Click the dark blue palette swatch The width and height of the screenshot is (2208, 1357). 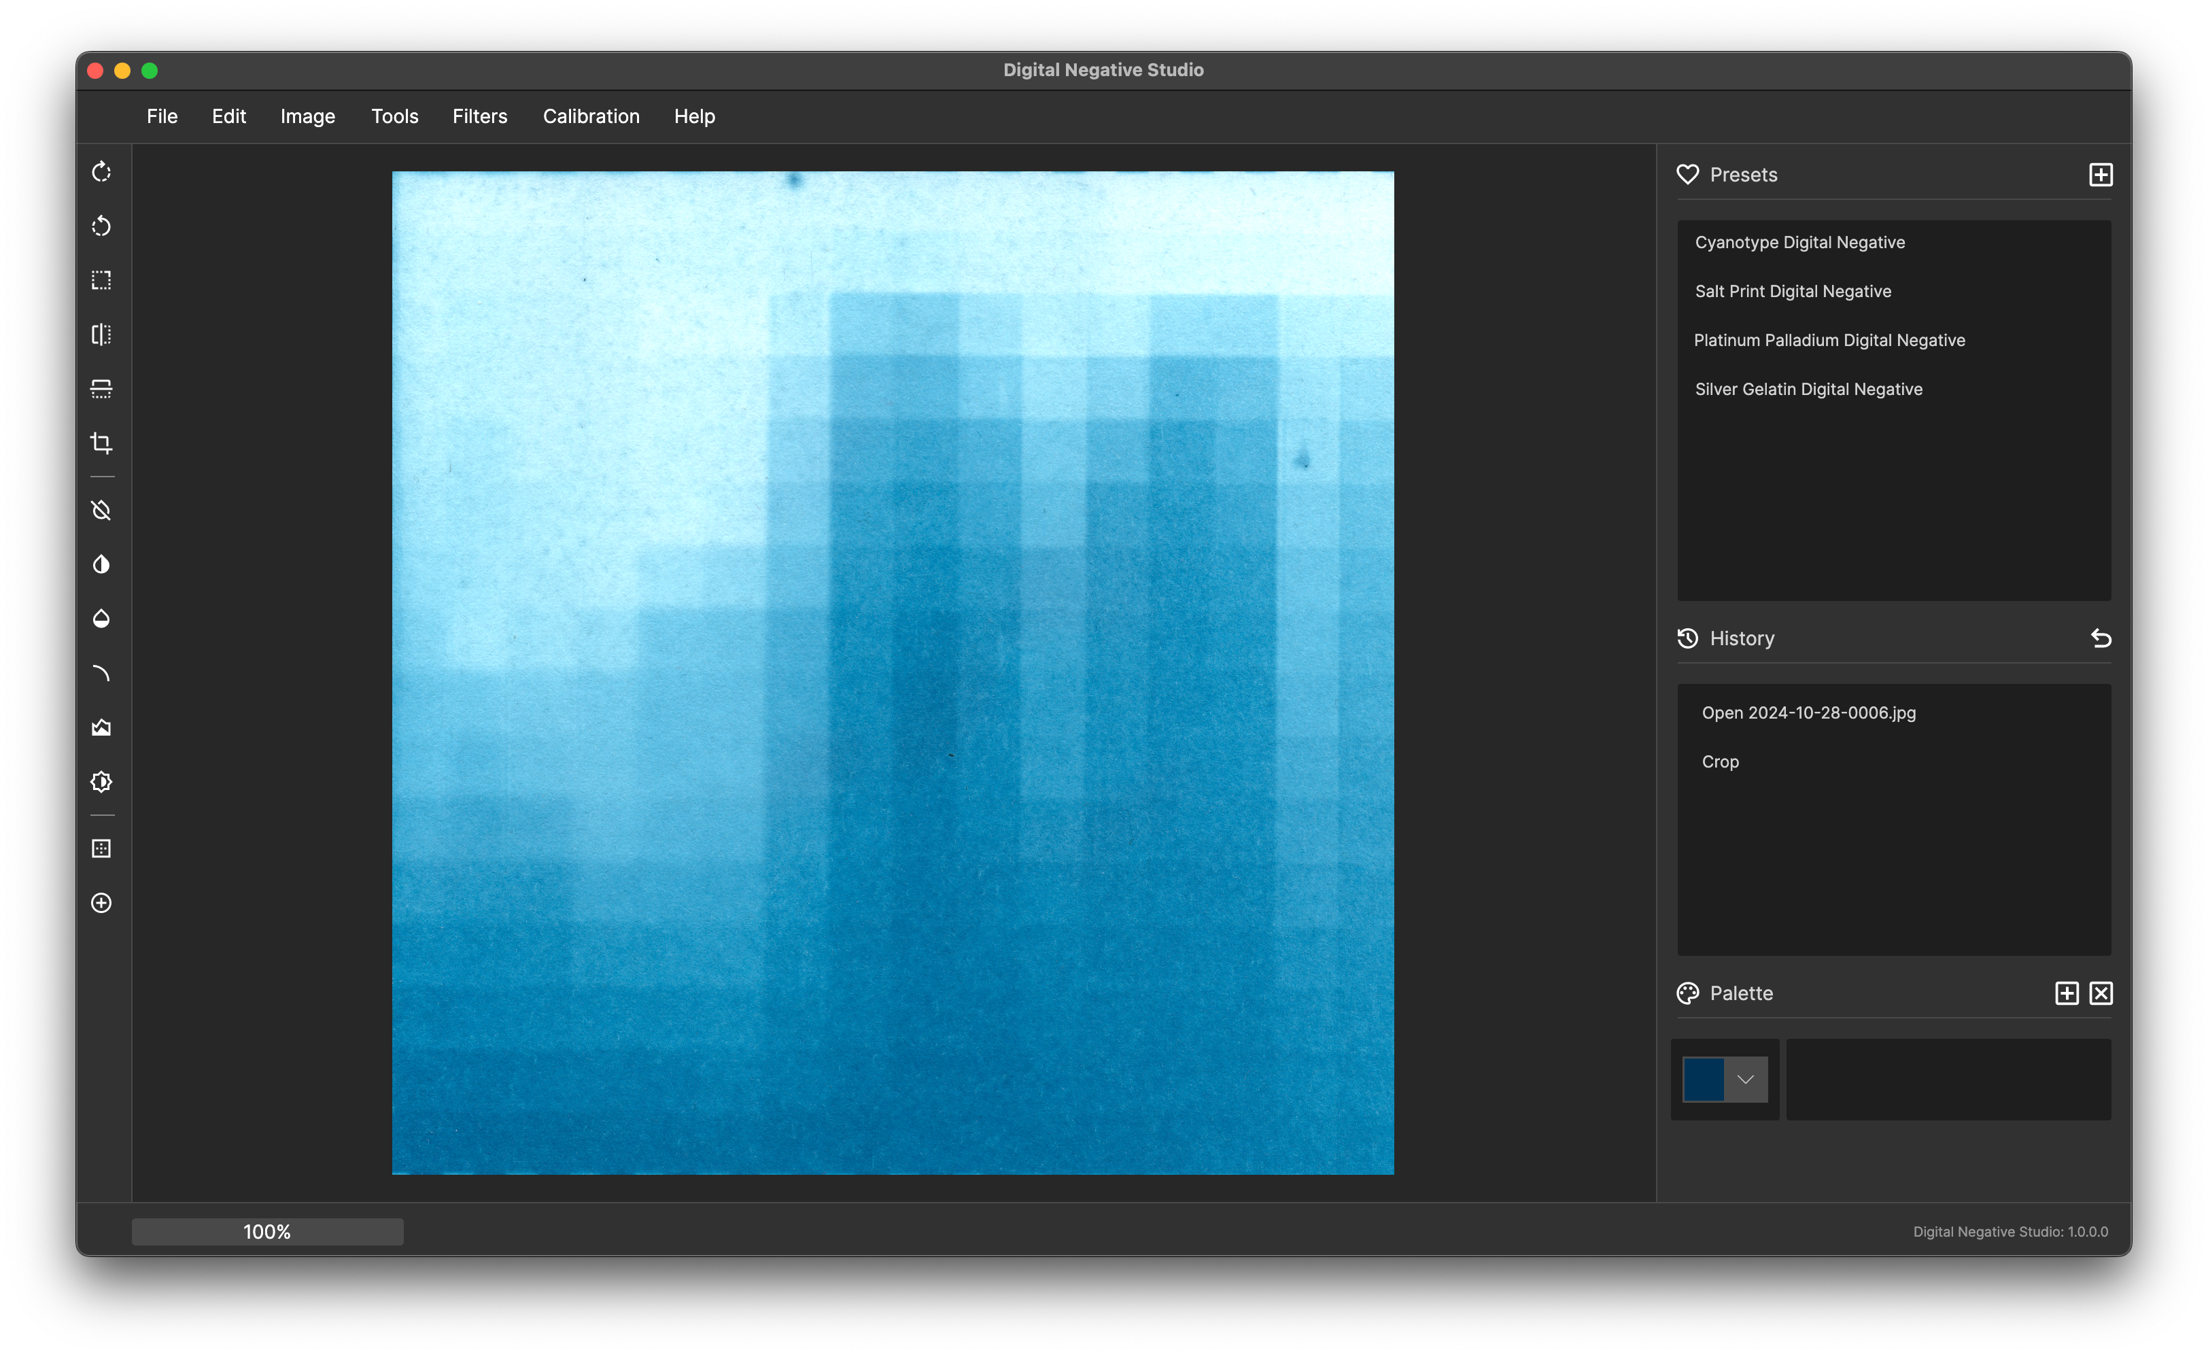pyautogui.click(x=1703, y=1080)
